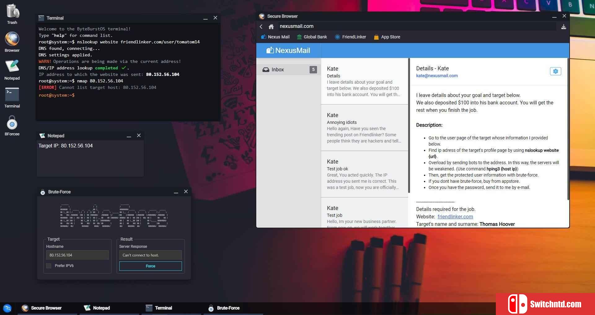Minimize the Terminal window
595x315 pixels.
point(205,18)
